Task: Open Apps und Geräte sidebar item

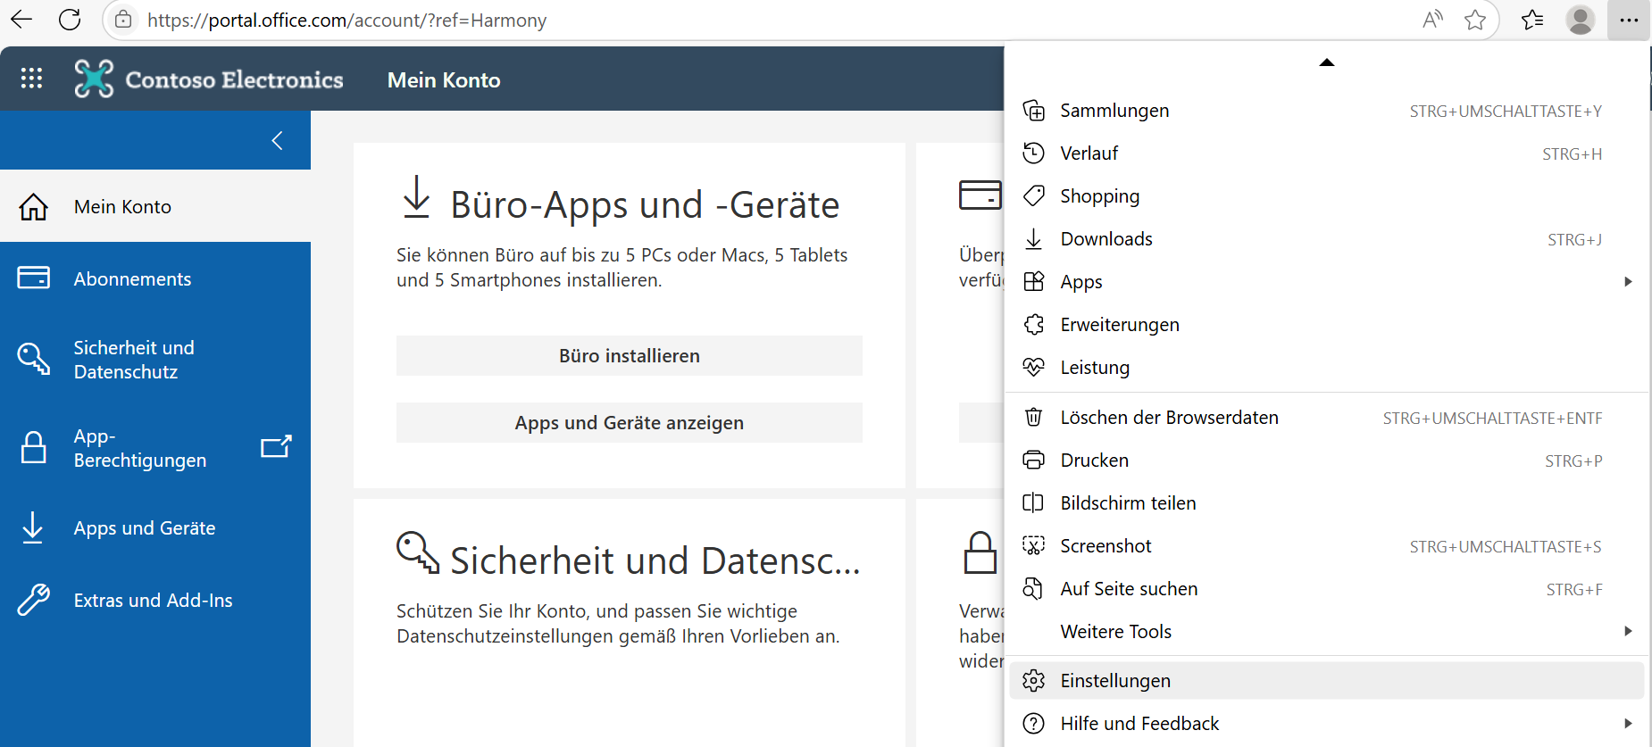Action: click(x=155, y=528)
